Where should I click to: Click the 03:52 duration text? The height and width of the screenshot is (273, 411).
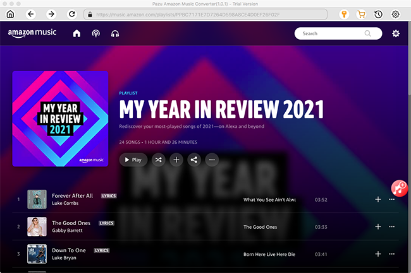click(x=321, y=200)
